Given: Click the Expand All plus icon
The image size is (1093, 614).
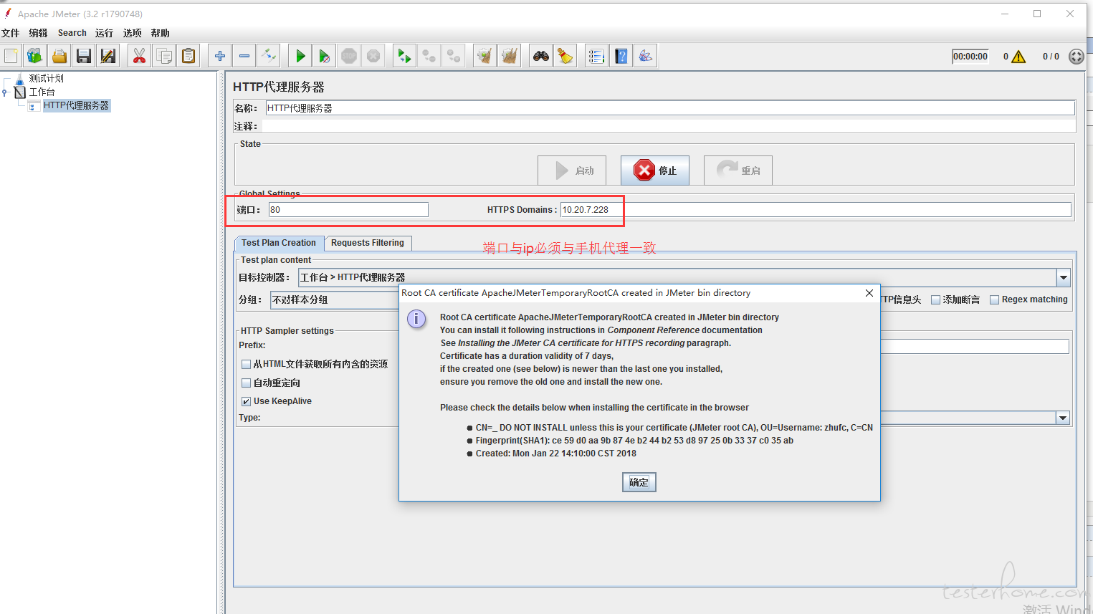Looking at the screenshot, I should (x=220, y=56).
